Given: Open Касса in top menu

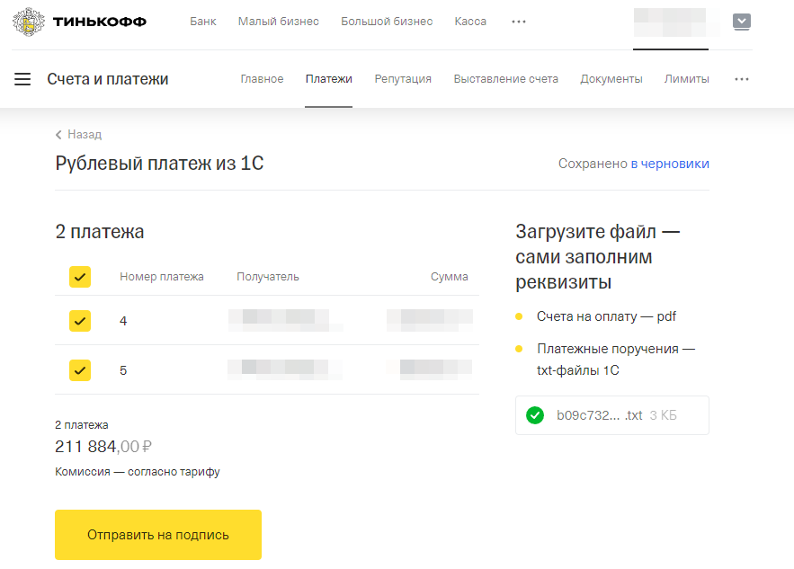Looking at the screenshot, I should point(470,22).
